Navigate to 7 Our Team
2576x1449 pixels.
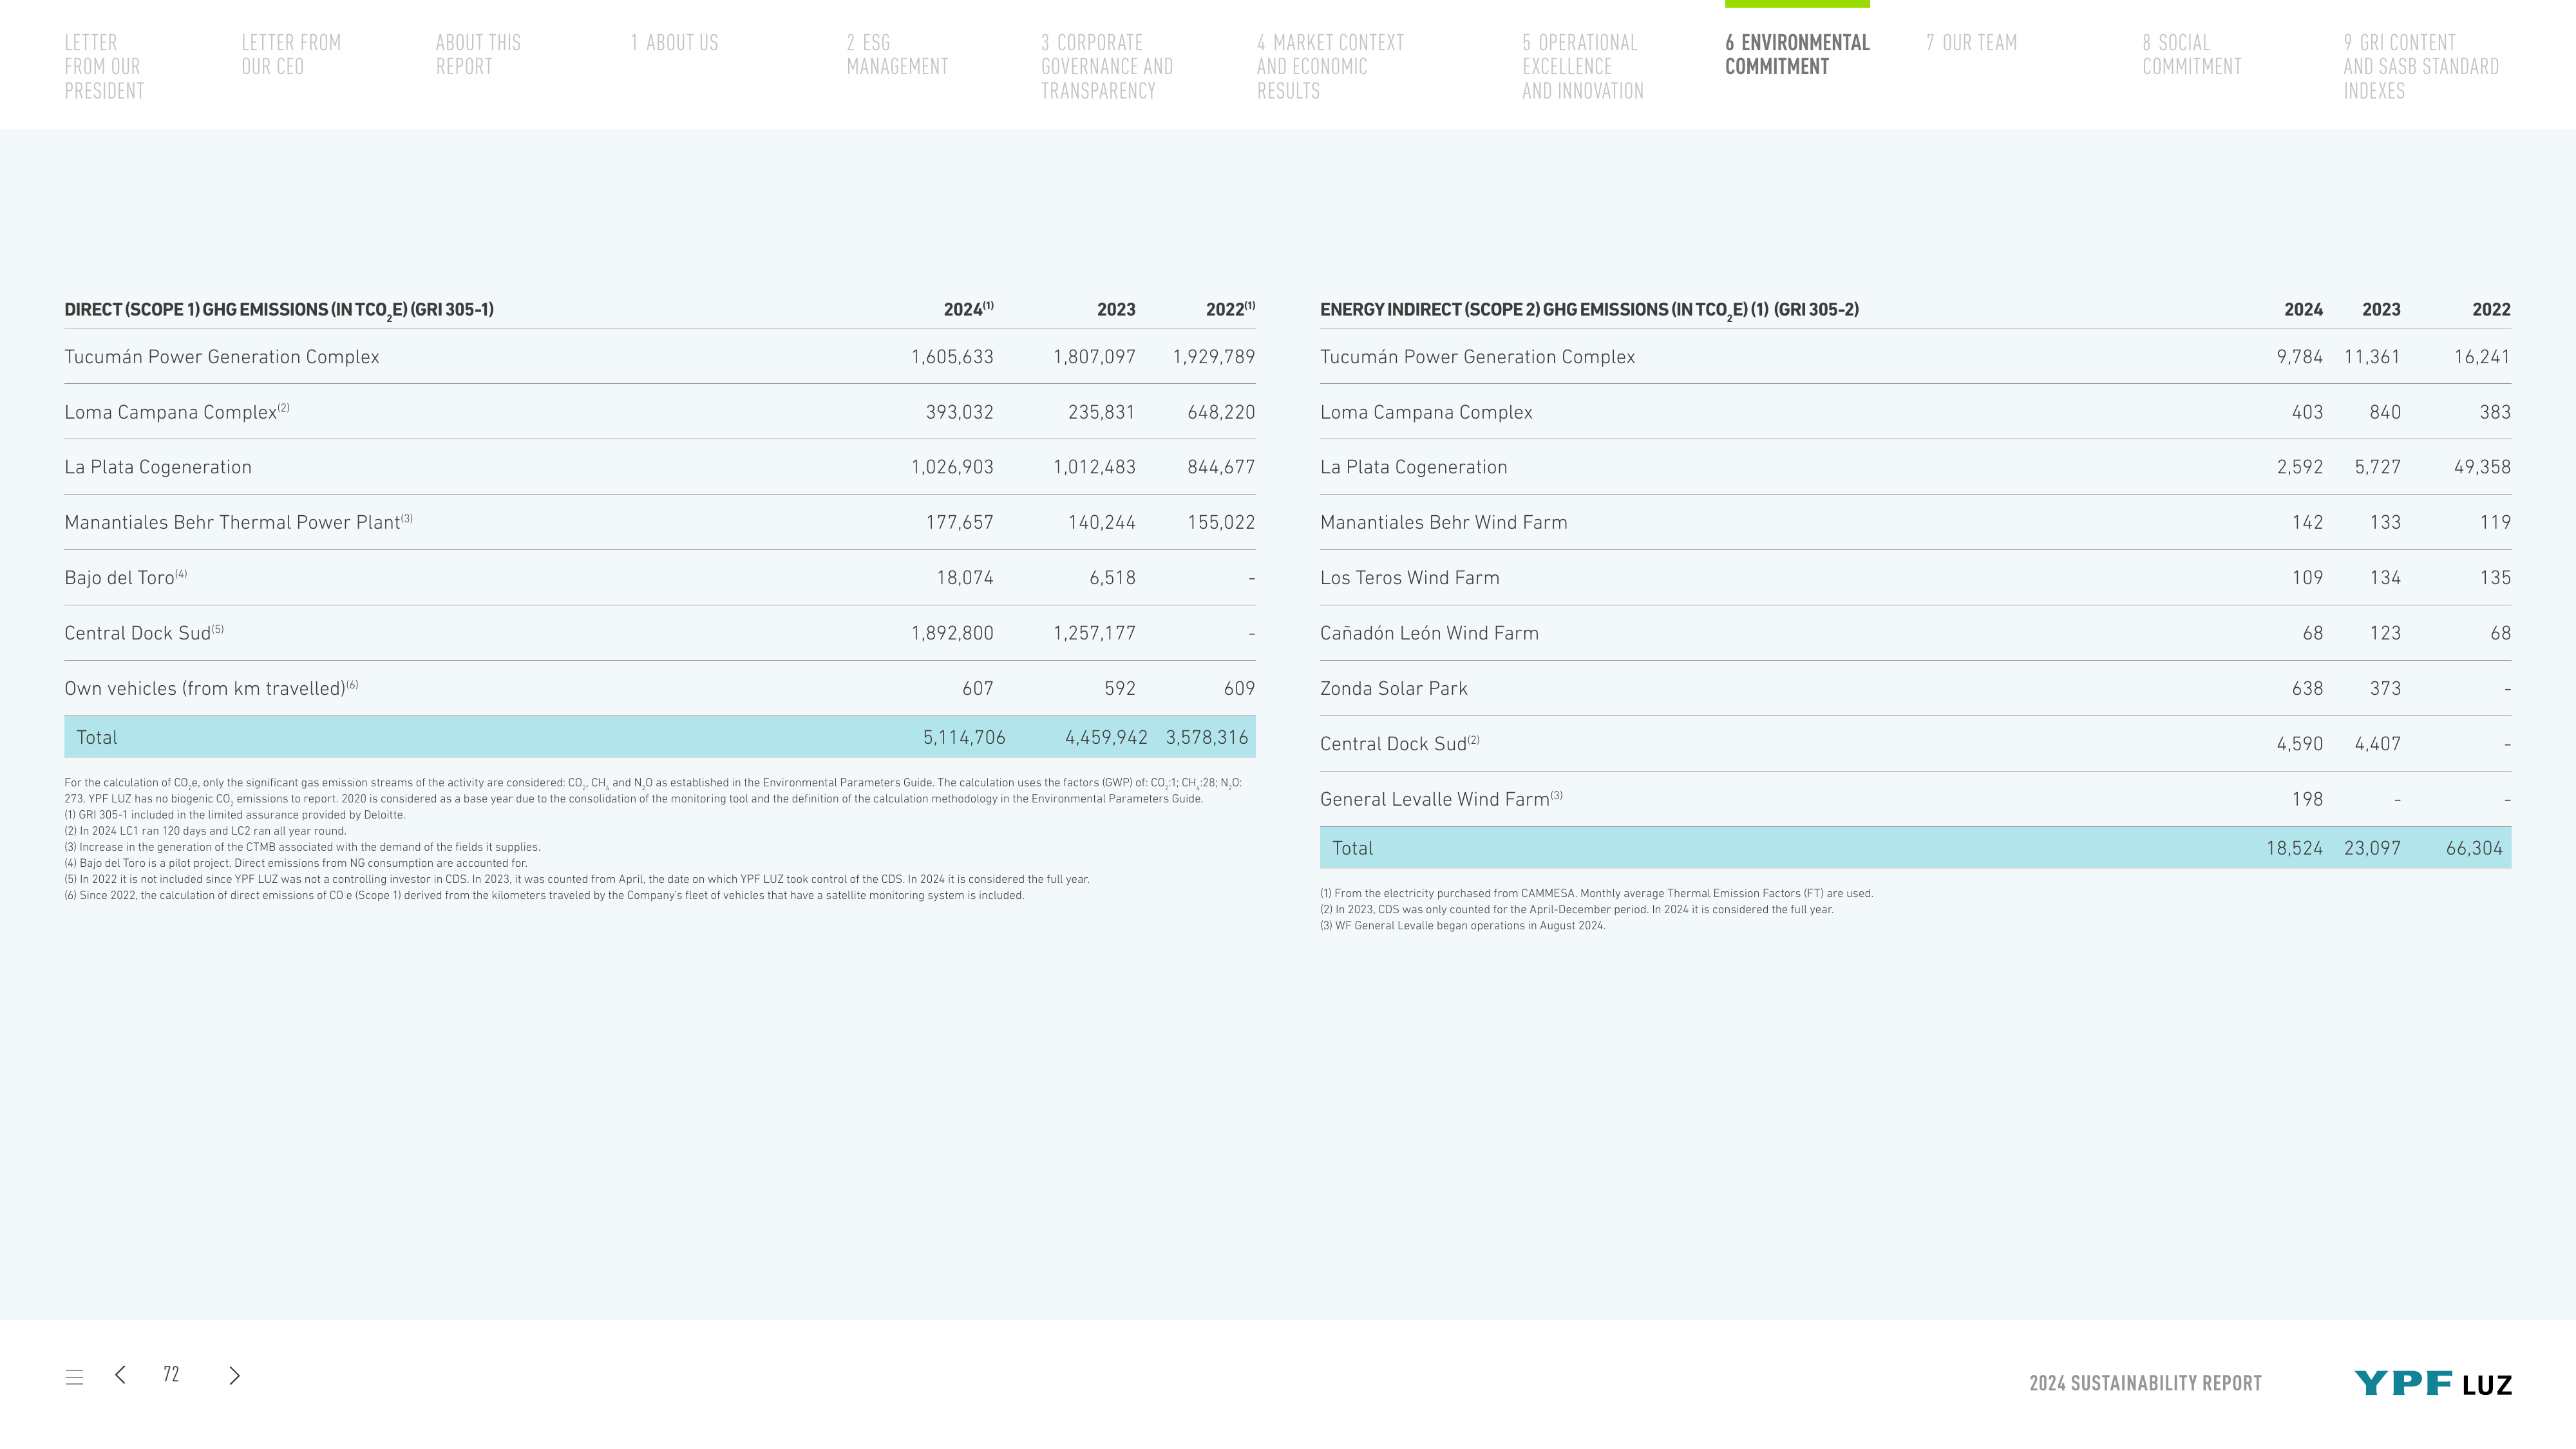[1971, 43]
